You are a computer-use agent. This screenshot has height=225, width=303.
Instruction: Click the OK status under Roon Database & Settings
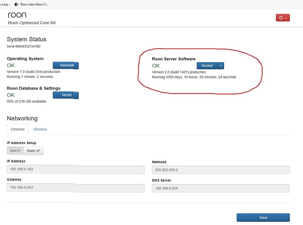tap(11, 95)
